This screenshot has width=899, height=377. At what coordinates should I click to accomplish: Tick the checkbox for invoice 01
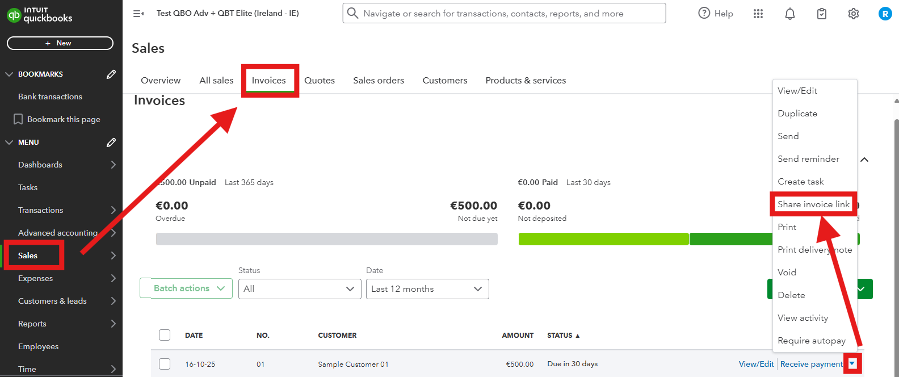point(165,364)
